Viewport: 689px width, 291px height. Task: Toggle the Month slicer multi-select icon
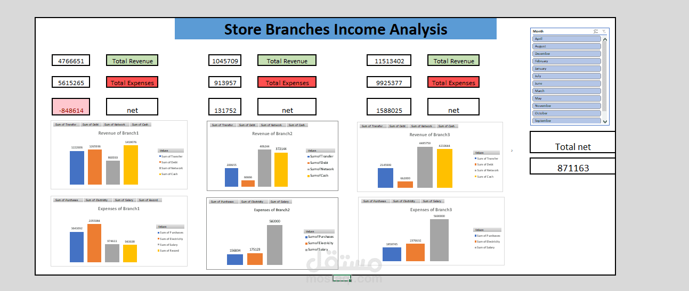(x=596, y=31)
